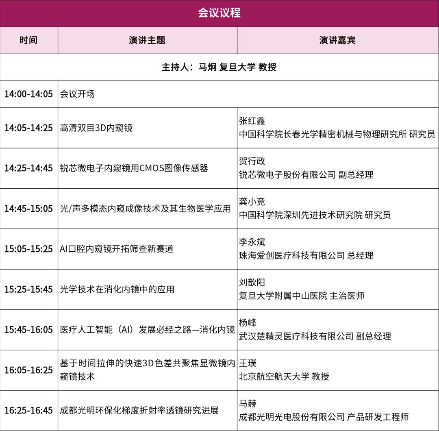Click affiliation 北京航空航天大学 教授

click(284, 377)
